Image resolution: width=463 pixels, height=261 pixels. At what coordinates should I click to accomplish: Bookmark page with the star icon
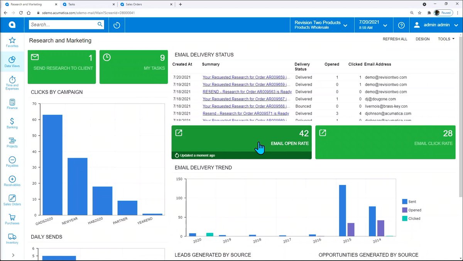click(x=420, y=12)
